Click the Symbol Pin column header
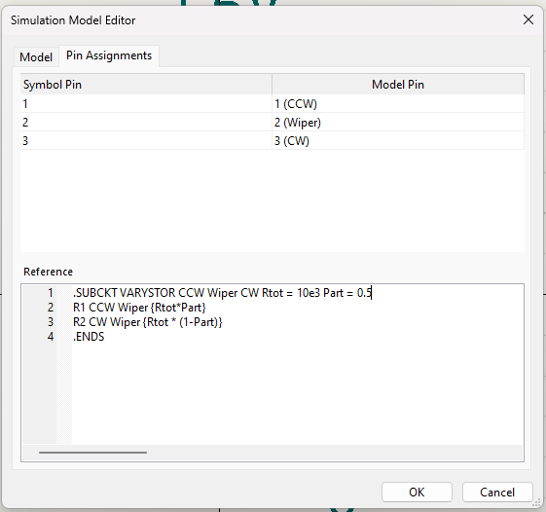The image size is (546, 512). click(x=146, y=85)
